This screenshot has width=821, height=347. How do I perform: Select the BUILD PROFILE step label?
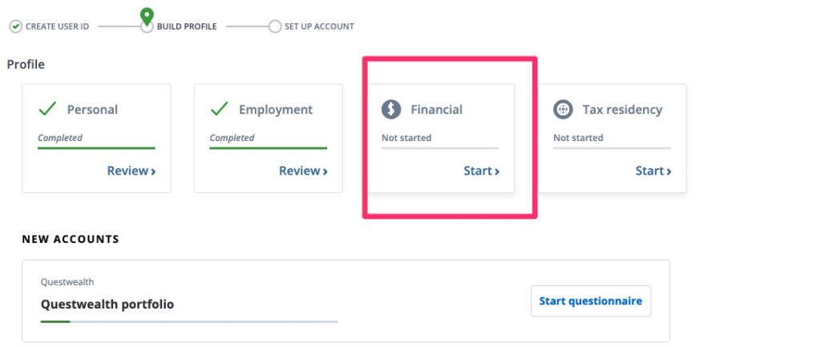(x=186, y=26)
